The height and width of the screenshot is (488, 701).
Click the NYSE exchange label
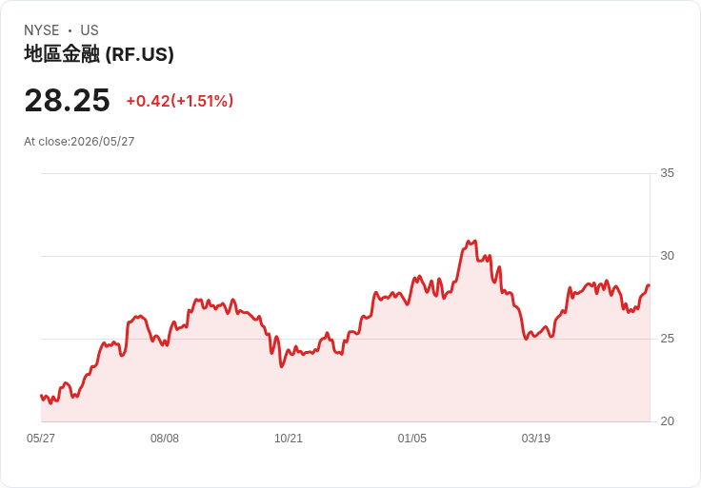[42, 30]
